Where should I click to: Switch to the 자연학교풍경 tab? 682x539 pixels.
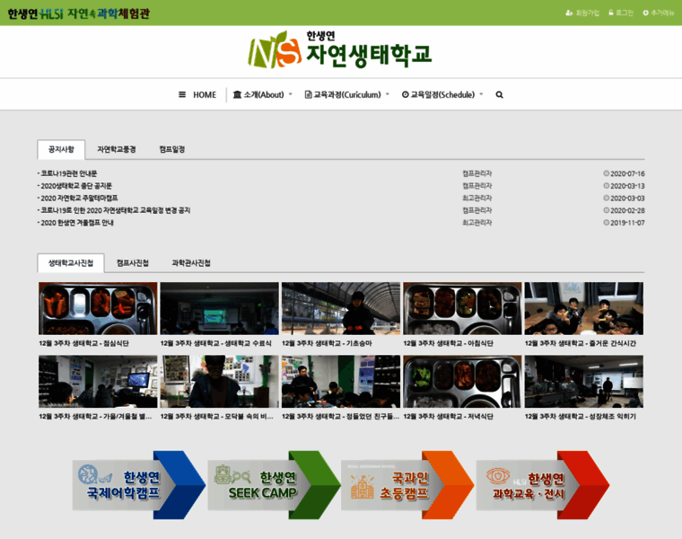pyautogui.click(x=117, y=150)
